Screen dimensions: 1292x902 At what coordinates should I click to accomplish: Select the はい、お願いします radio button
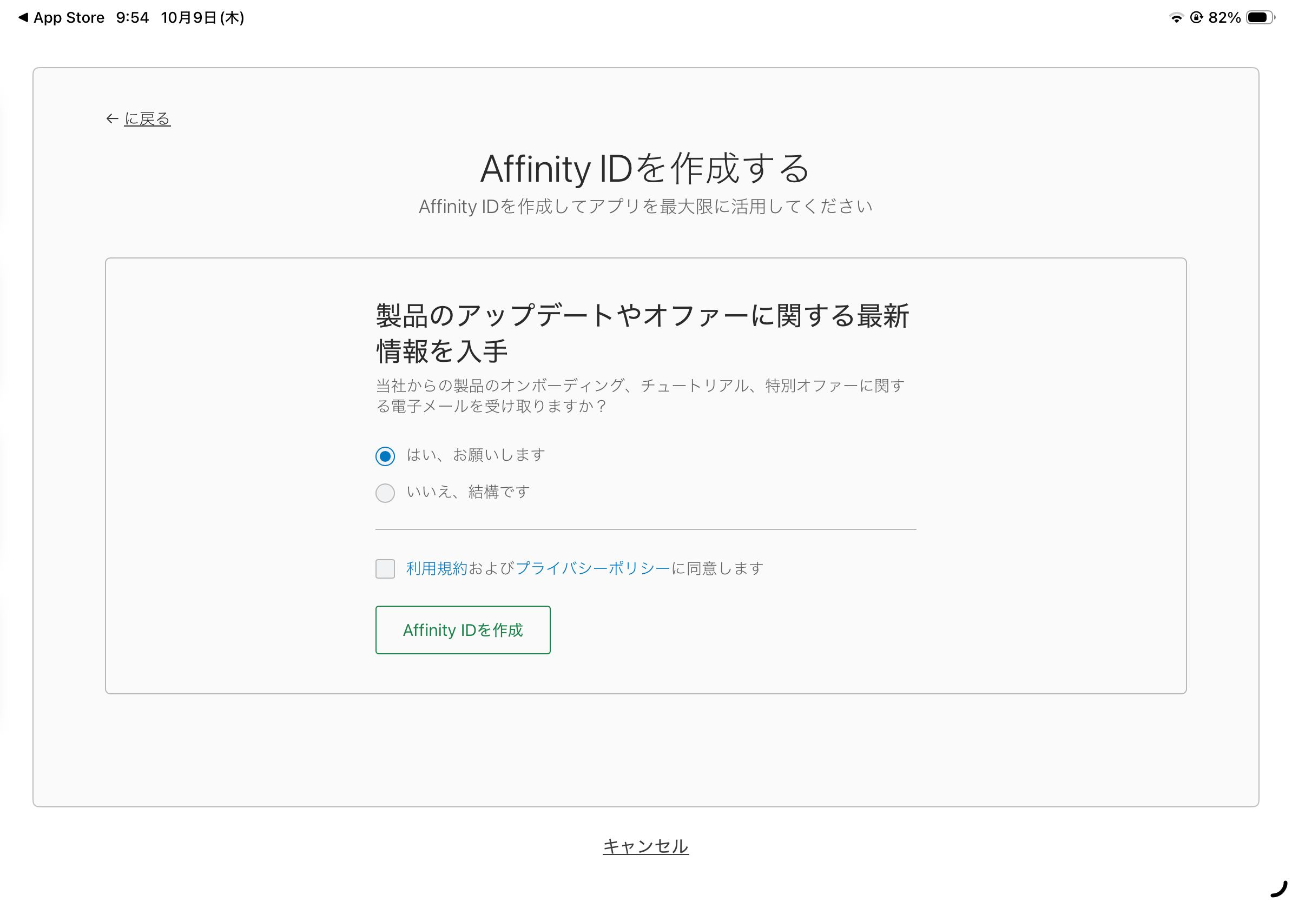coord(385,456)
